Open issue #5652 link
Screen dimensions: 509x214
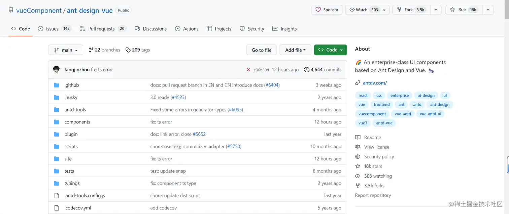click(199, 134)
